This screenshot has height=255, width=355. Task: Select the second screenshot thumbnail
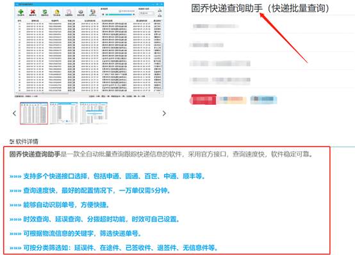click(64, 113)
